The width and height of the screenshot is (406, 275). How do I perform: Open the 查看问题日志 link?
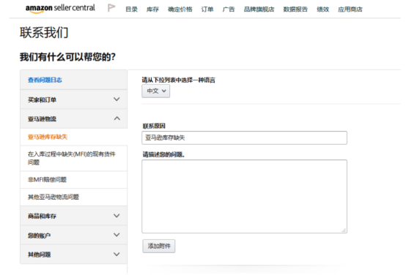pos(45,80)
